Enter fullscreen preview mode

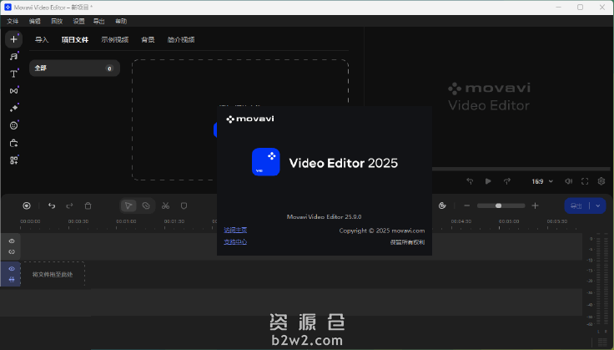tap(585, 181)
